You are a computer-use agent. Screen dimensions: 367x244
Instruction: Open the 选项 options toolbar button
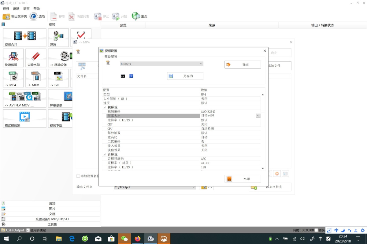pyautogui.click(x=37, y=16)
